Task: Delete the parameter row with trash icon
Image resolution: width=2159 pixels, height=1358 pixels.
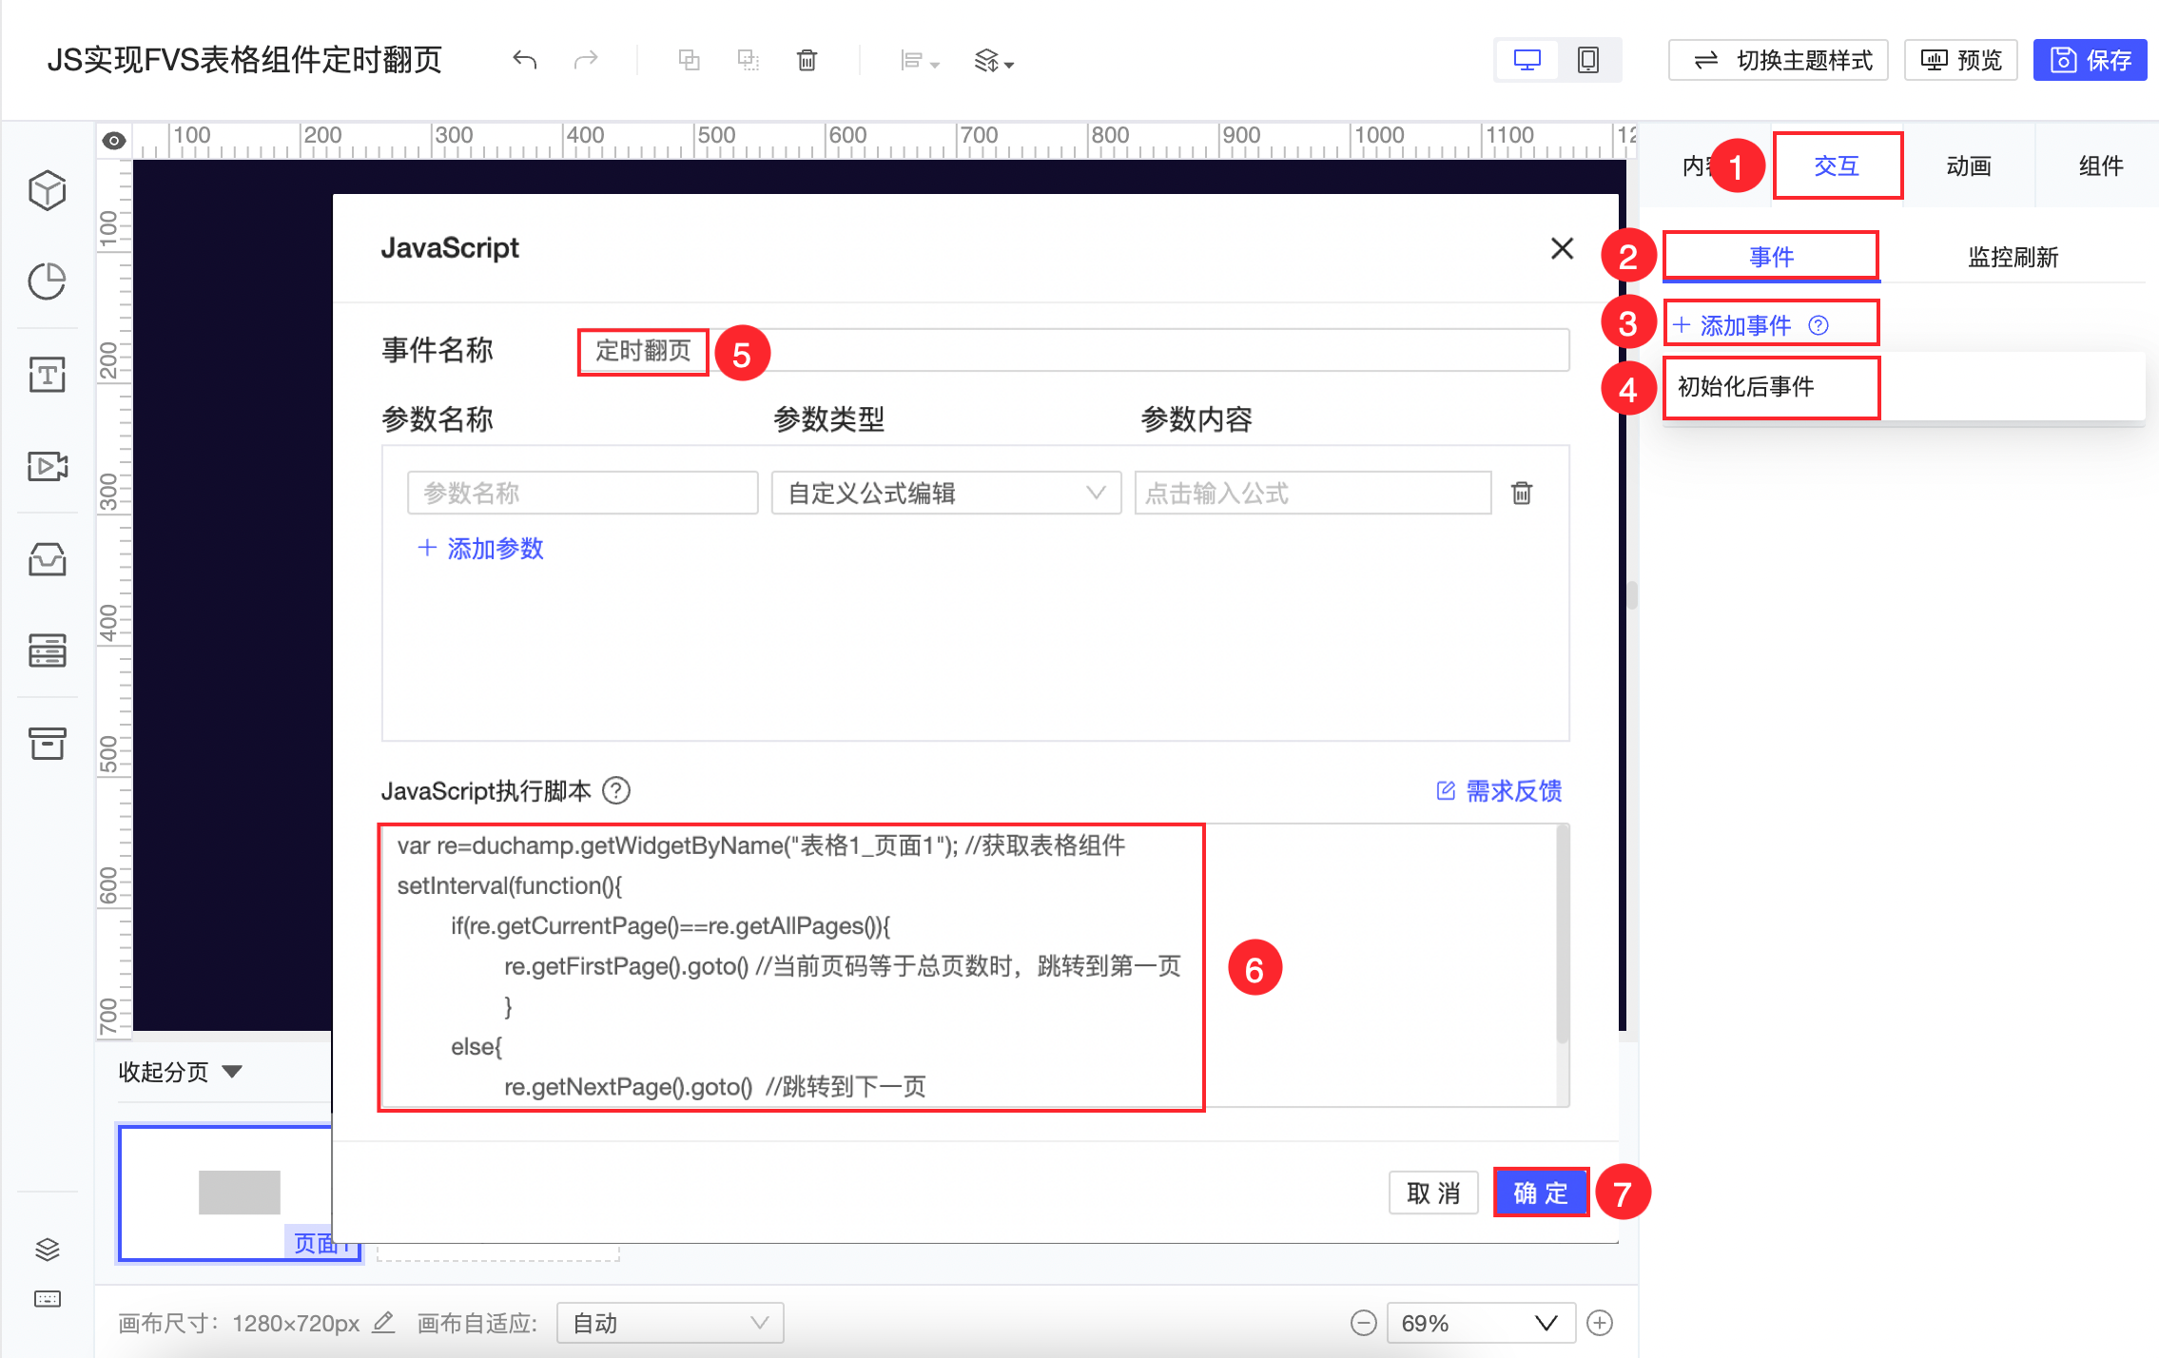Action: tap(1522, 493)
